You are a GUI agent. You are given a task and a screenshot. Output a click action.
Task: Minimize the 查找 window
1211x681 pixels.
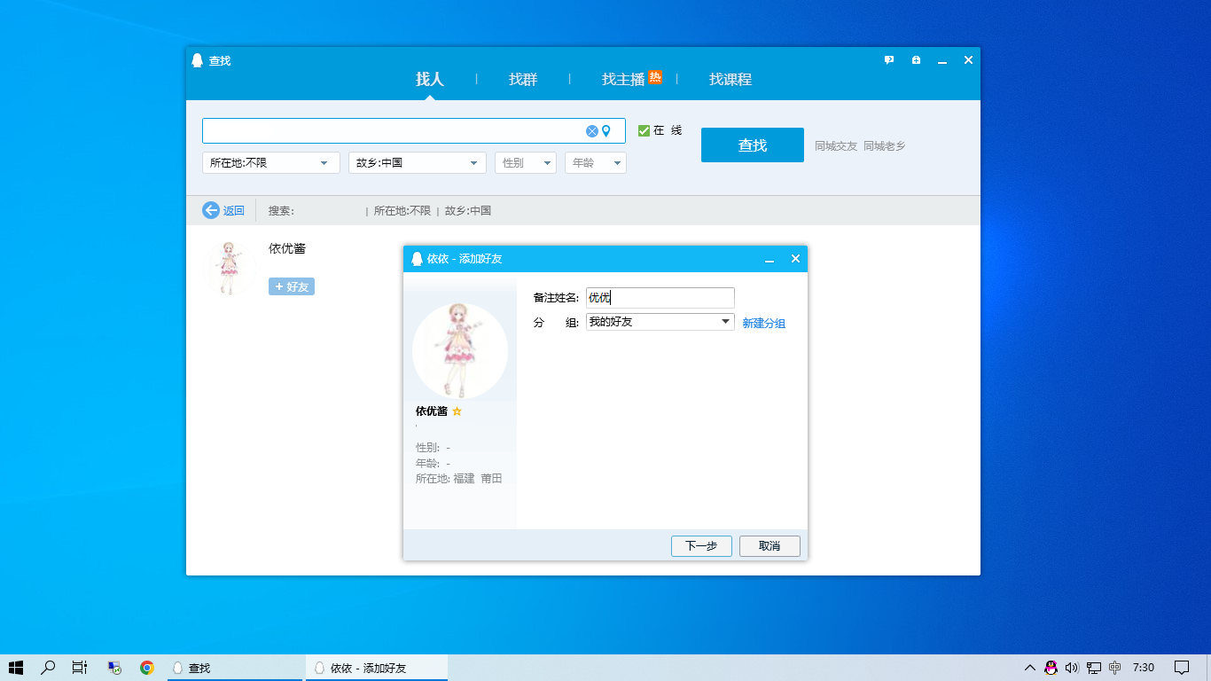click(942, 60)
